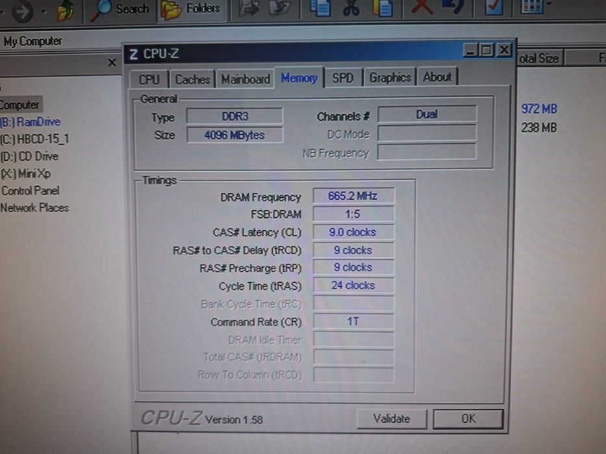Close the CPU-Z window

504,50
